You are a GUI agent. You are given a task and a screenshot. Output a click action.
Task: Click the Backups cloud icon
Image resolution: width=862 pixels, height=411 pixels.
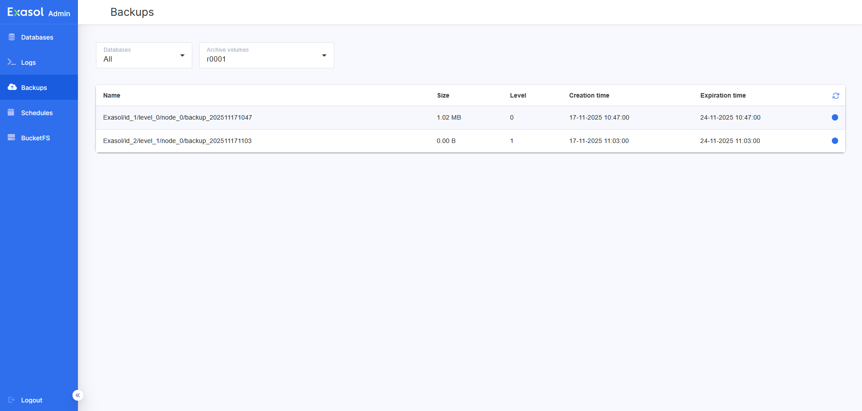[12, 87]
